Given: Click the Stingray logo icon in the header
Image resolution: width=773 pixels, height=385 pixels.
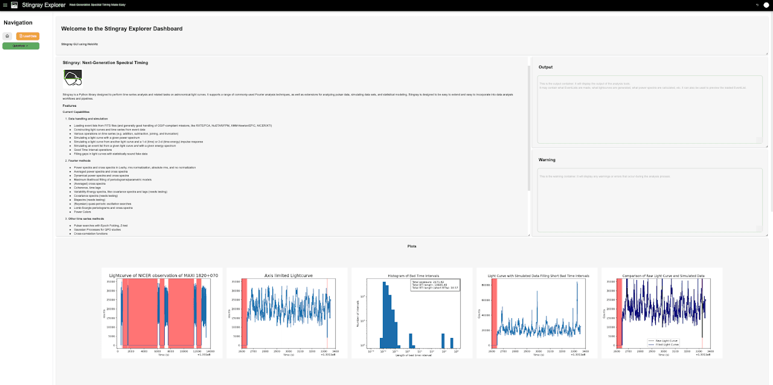Looking at the screenshot, I should (14, 5).
